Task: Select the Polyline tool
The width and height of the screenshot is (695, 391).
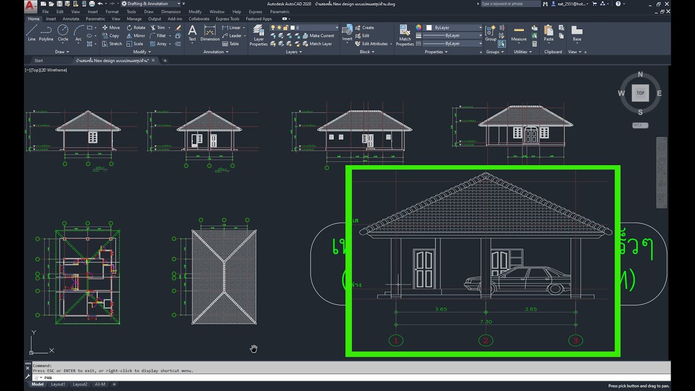Action: 46,33
